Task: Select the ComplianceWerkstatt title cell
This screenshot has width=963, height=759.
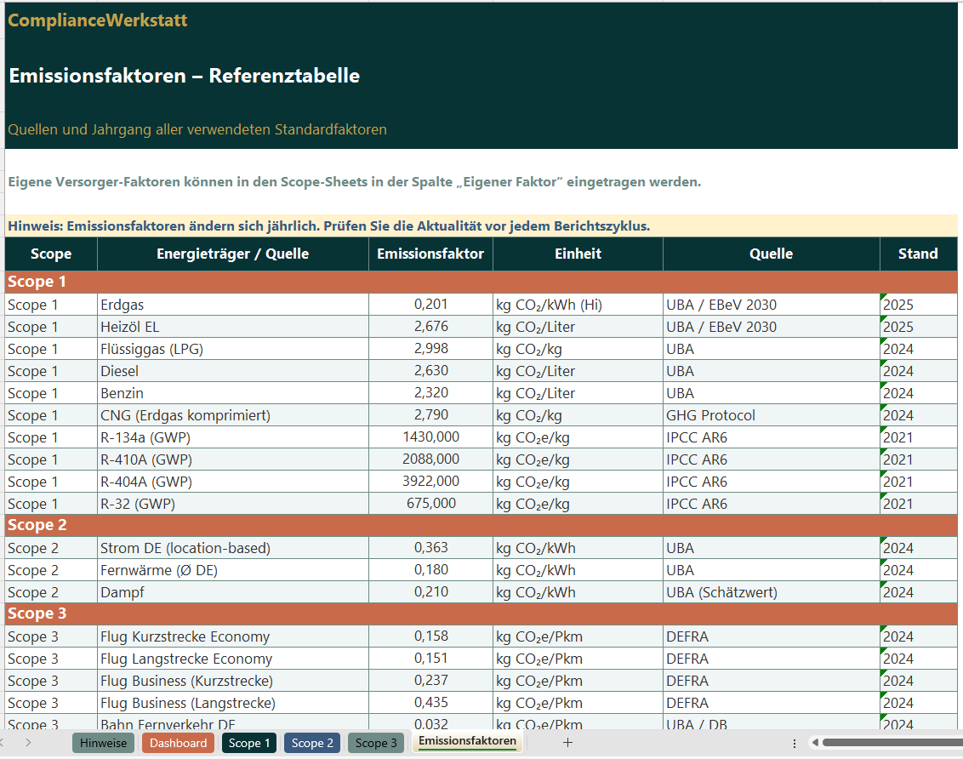Action: coord(98,20)
